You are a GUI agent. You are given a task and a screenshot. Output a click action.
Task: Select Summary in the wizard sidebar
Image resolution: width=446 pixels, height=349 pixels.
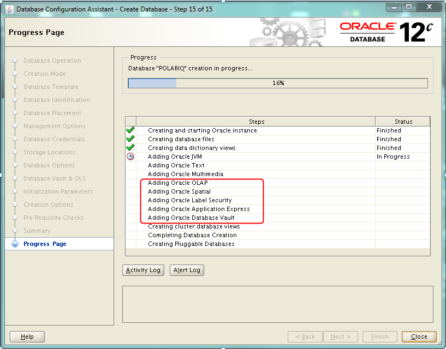coord(37,231)
